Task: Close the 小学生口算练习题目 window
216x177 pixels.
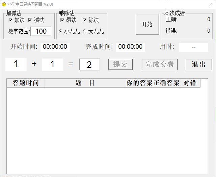Action: [211, 4]
